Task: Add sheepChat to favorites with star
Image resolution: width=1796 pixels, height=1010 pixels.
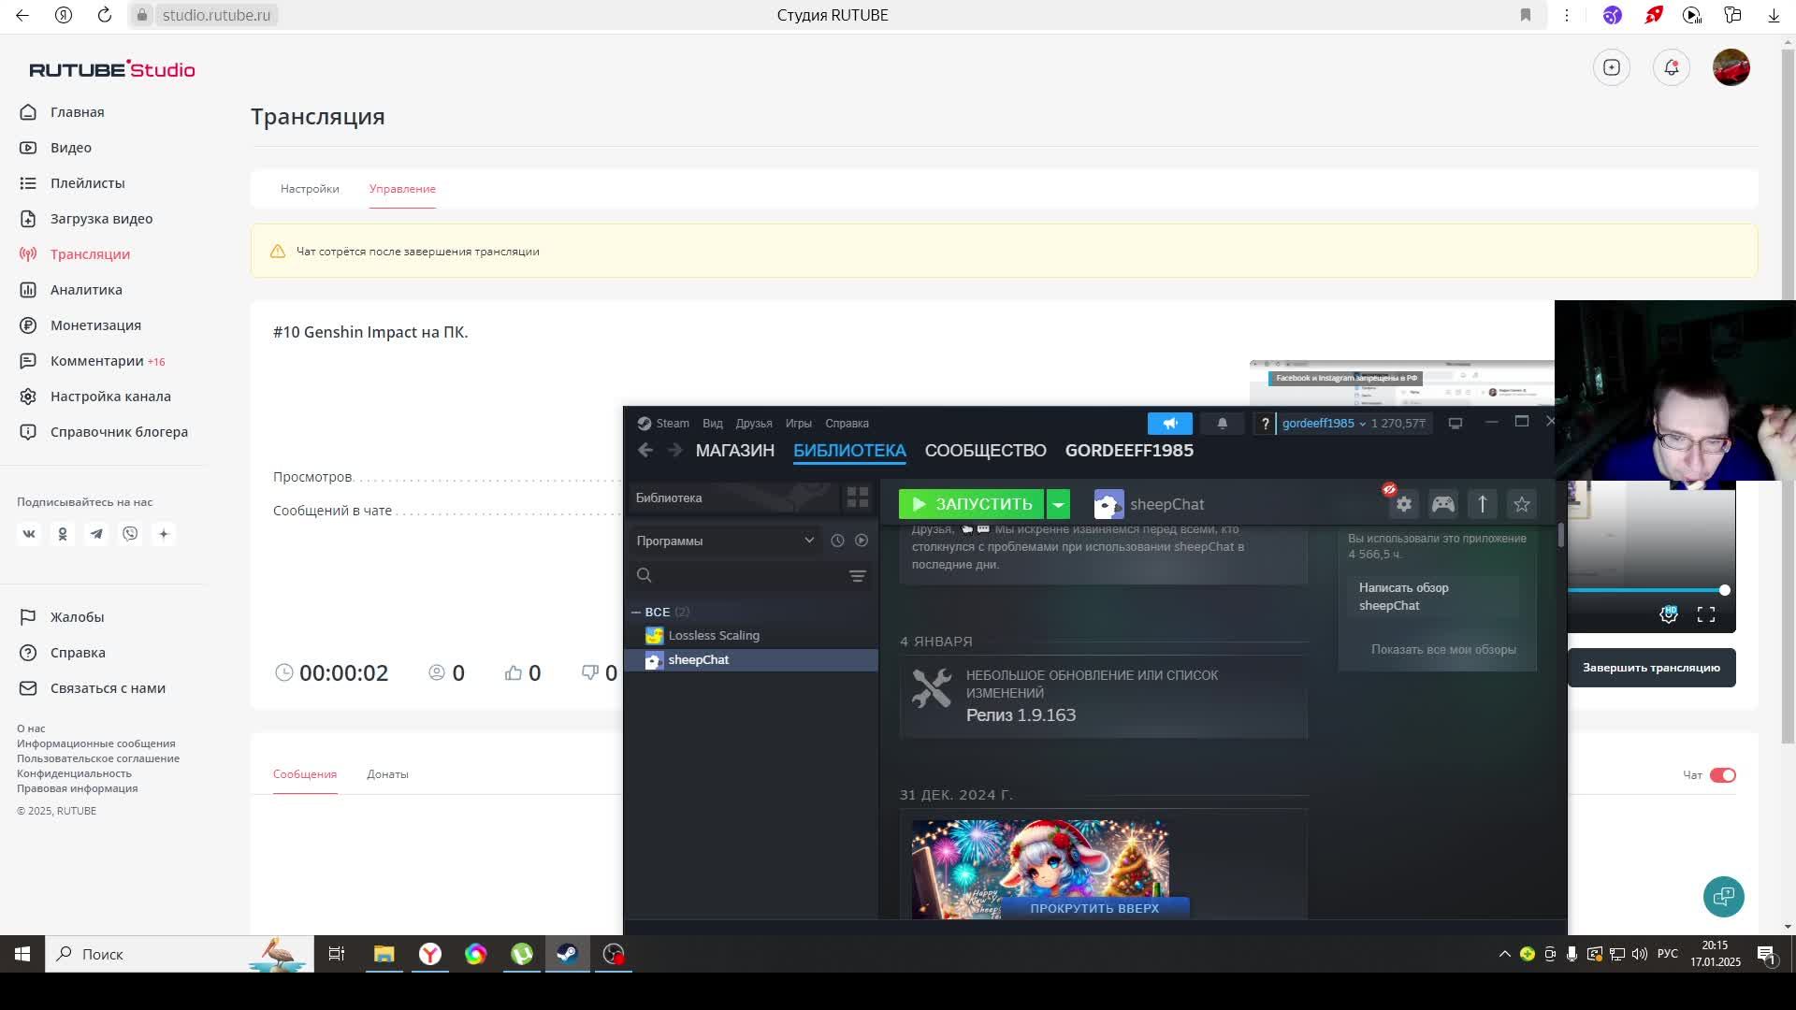Action: coord(1522,504)
